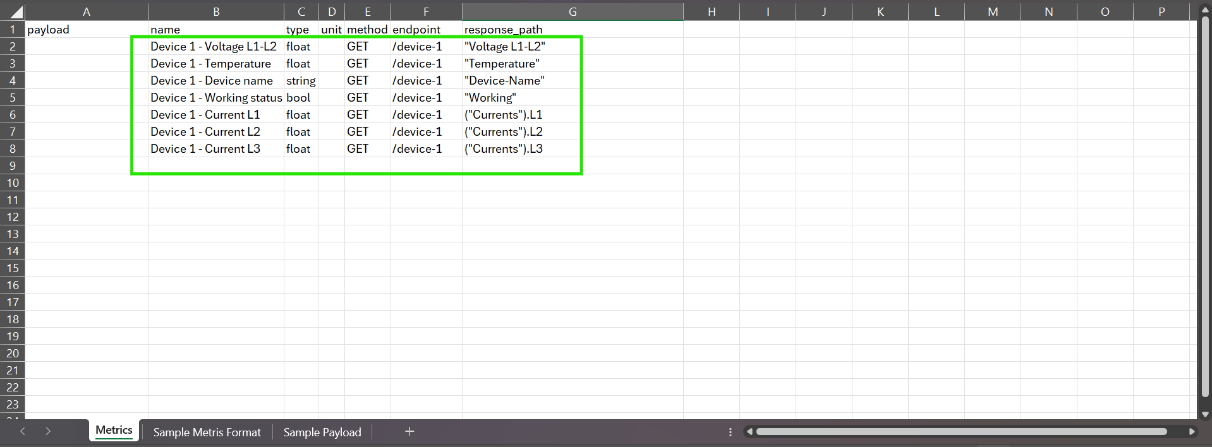Screen dimensions: 1212x447
Task: Click the vertical scrollbar thumb
Action: point(1205,206)
